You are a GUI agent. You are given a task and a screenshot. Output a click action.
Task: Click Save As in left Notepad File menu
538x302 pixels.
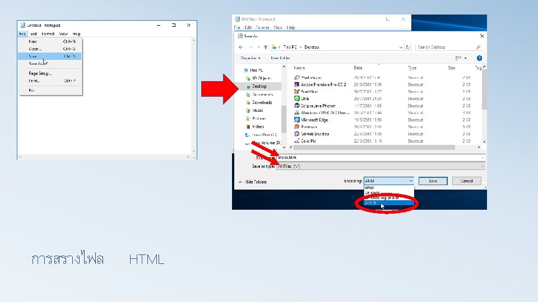(50, 64)
